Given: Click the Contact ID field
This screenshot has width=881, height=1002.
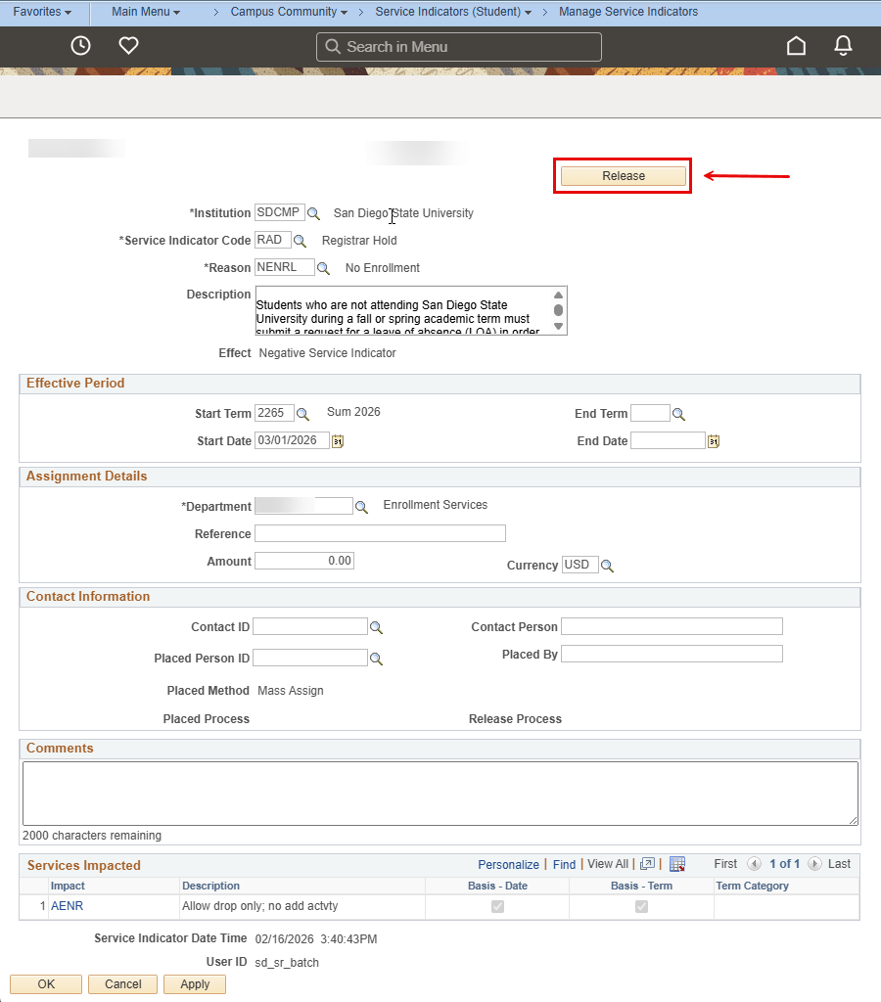Looking at the screenshot, I should point(310,626).
